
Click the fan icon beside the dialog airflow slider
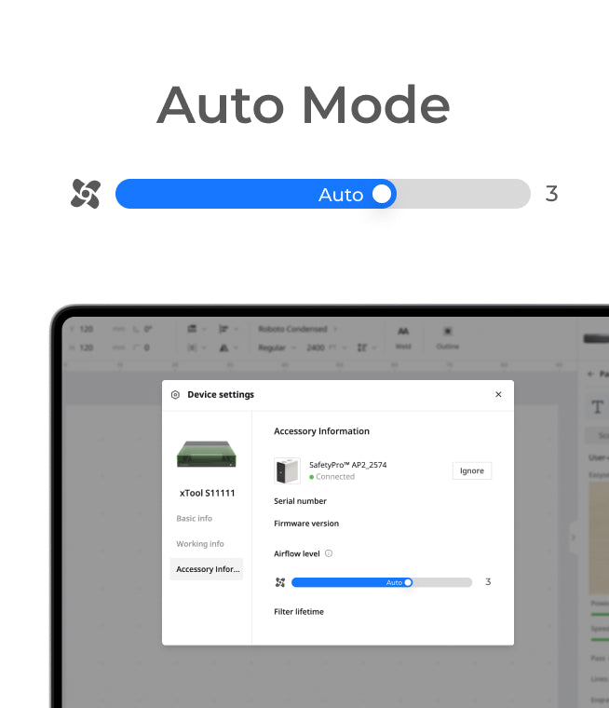coord(280,582)
